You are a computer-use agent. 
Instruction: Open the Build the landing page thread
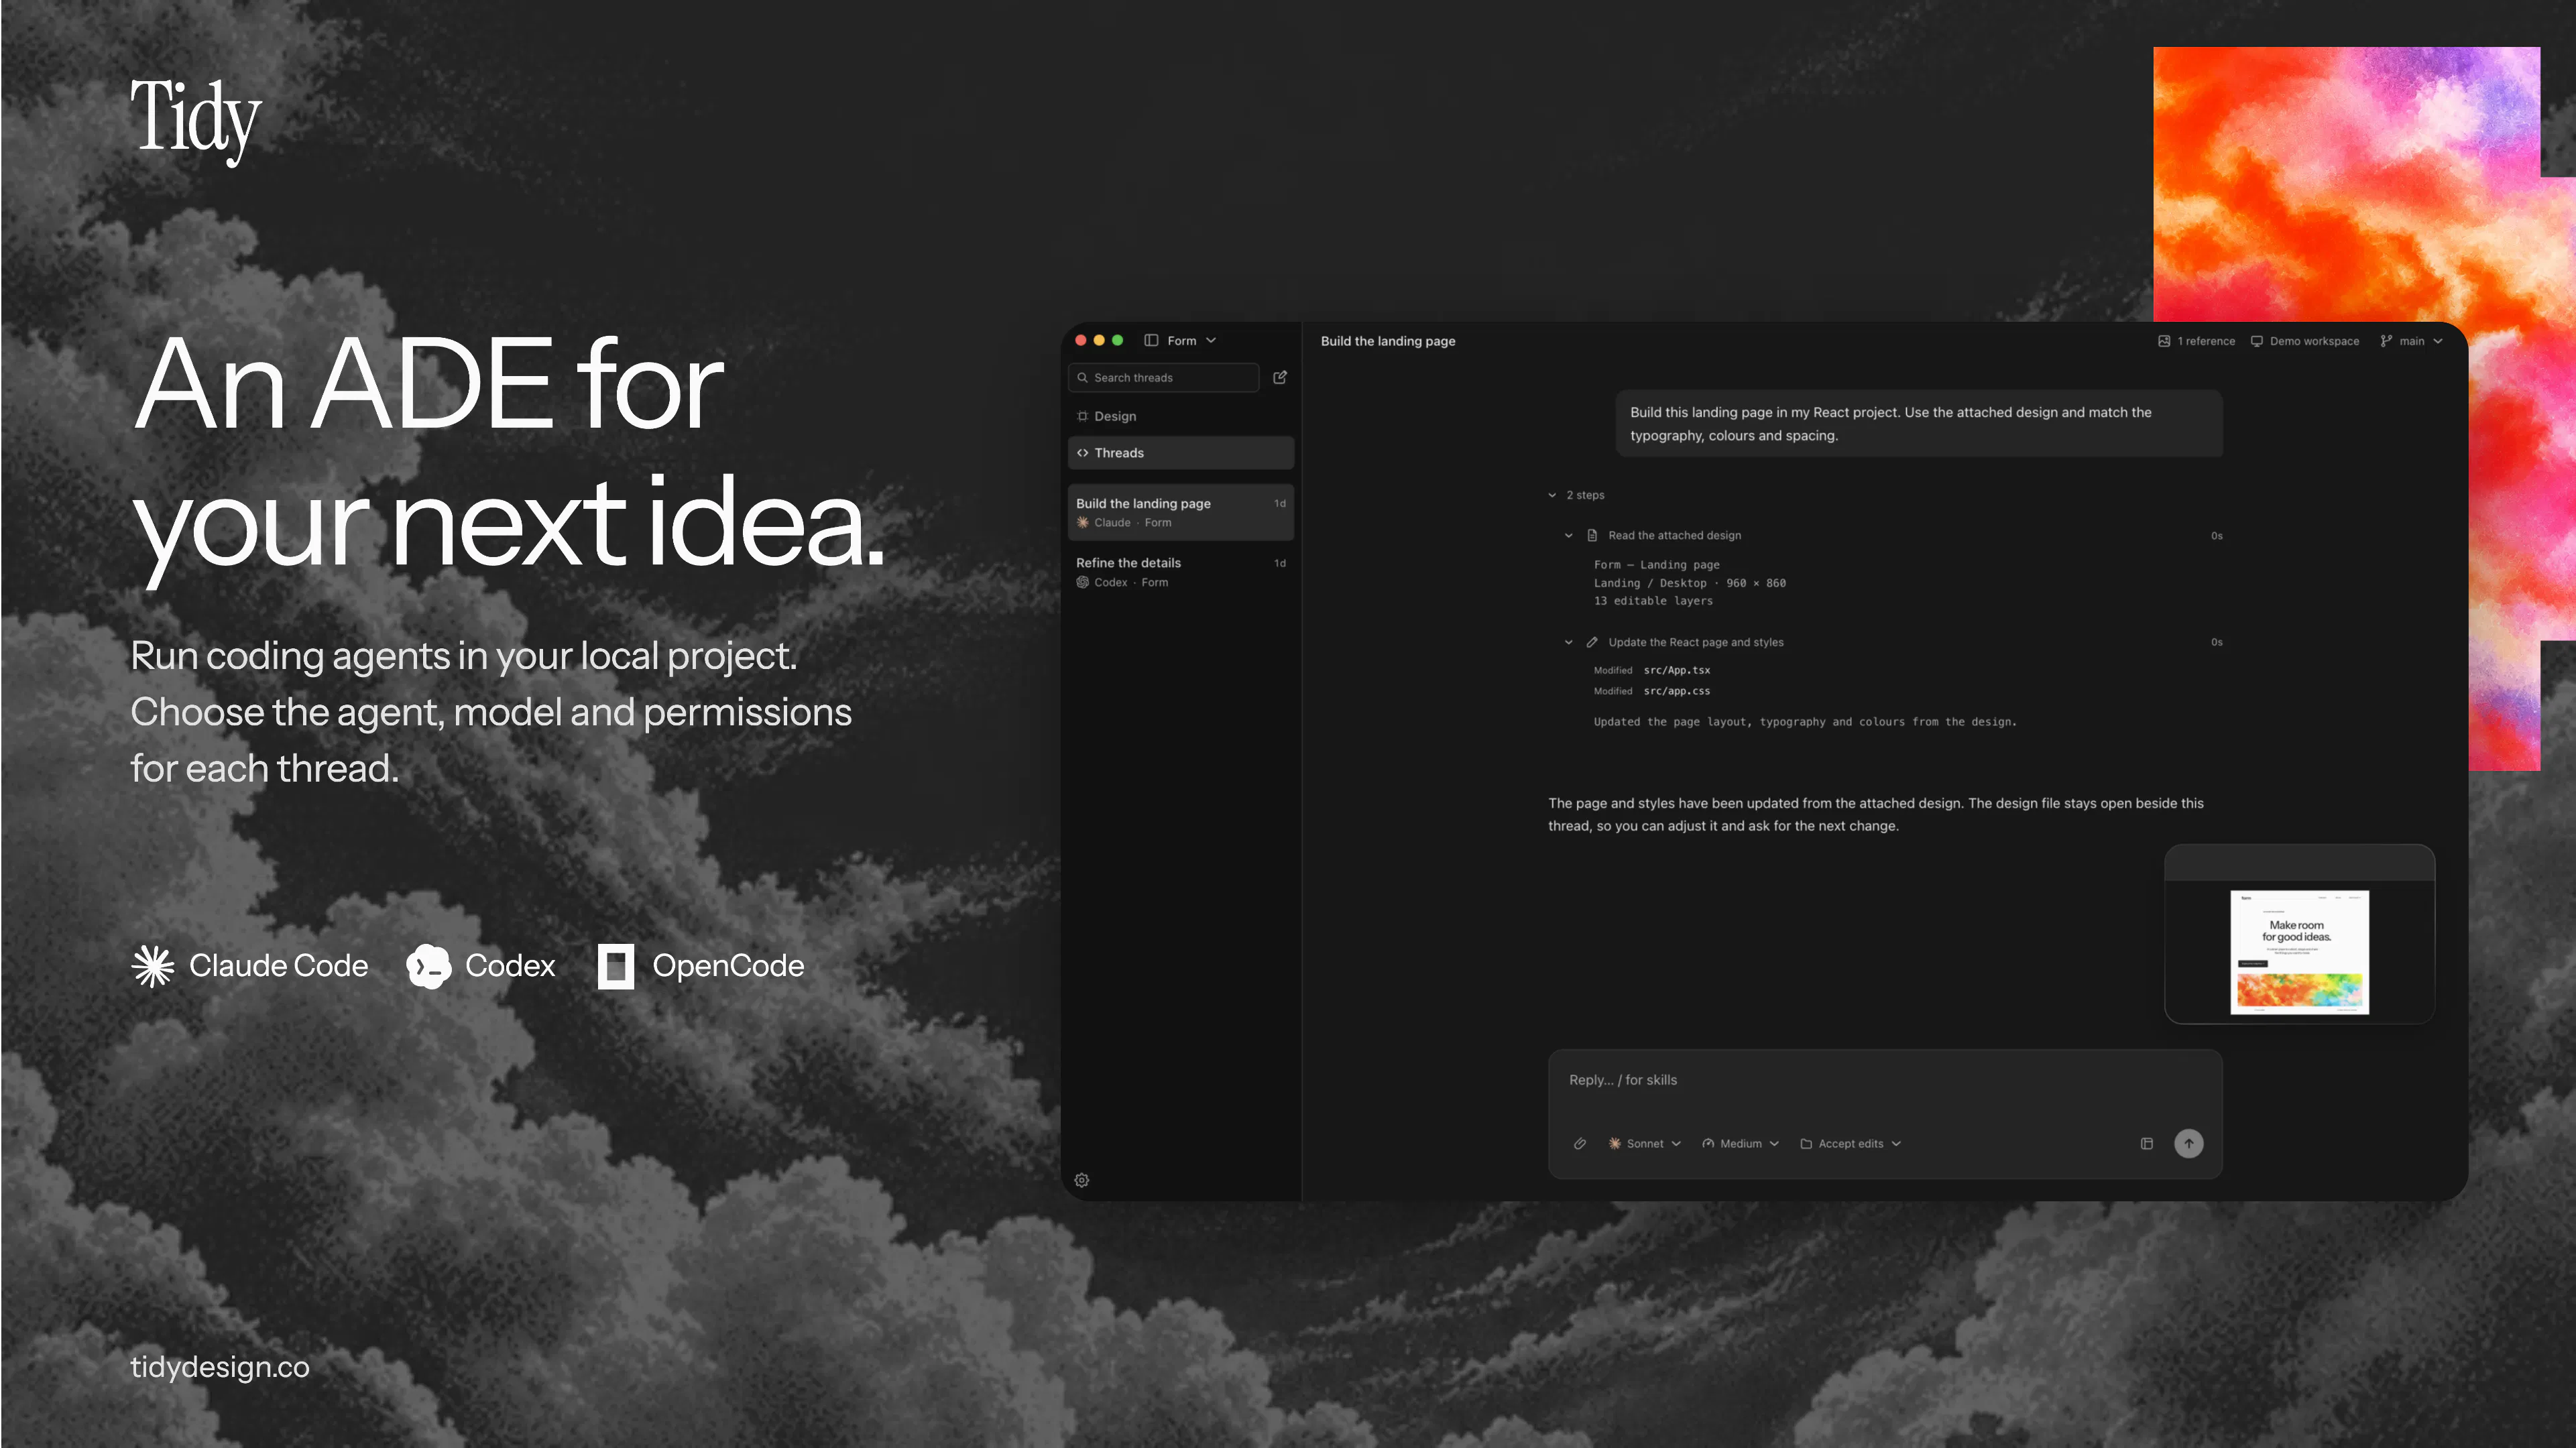1181,512
